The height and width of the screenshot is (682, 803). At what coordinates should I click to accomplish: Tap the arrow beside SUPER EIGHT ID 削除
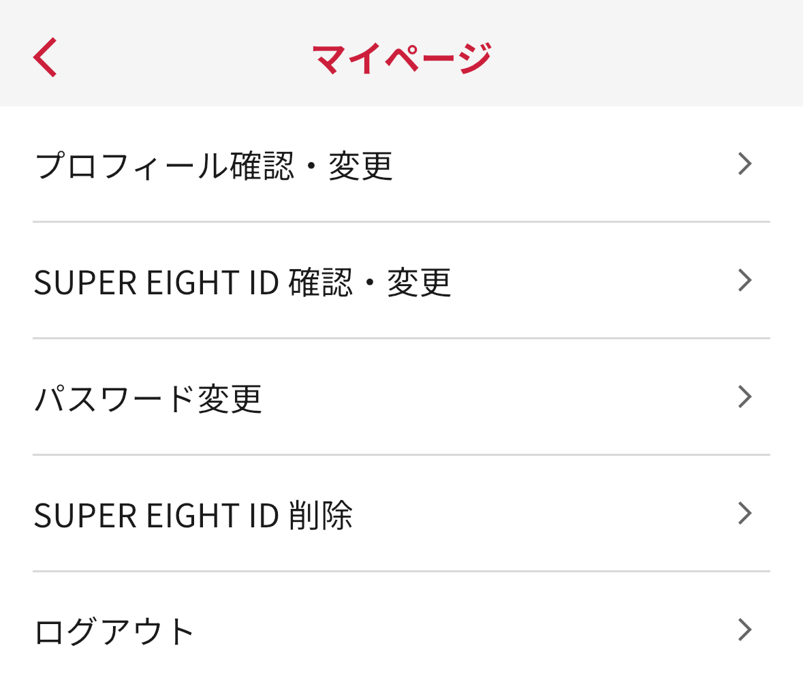click(x=744, y=514)
